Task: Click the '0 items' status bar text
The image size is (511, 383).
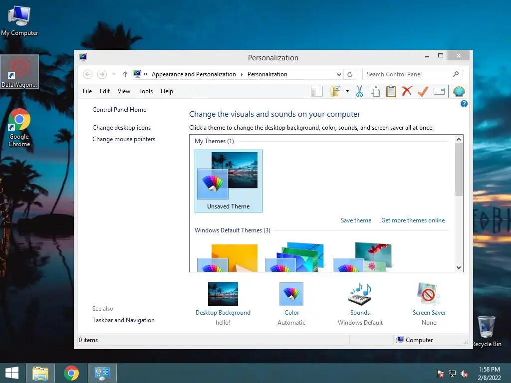Action: click(88, 340)
